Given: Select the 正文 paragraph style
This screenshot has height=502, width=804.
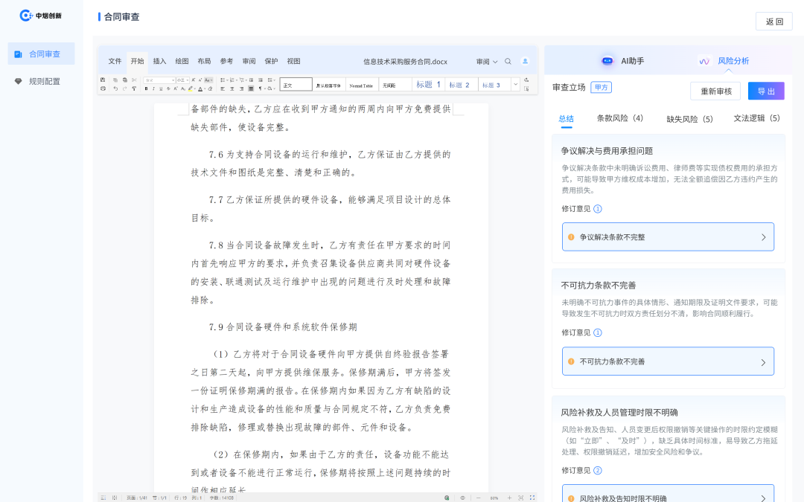Looking at the screenshot, I should click(296, 85).
